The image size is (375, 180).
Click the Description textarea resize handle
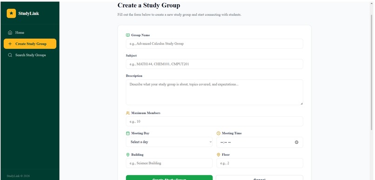(301, 103)
